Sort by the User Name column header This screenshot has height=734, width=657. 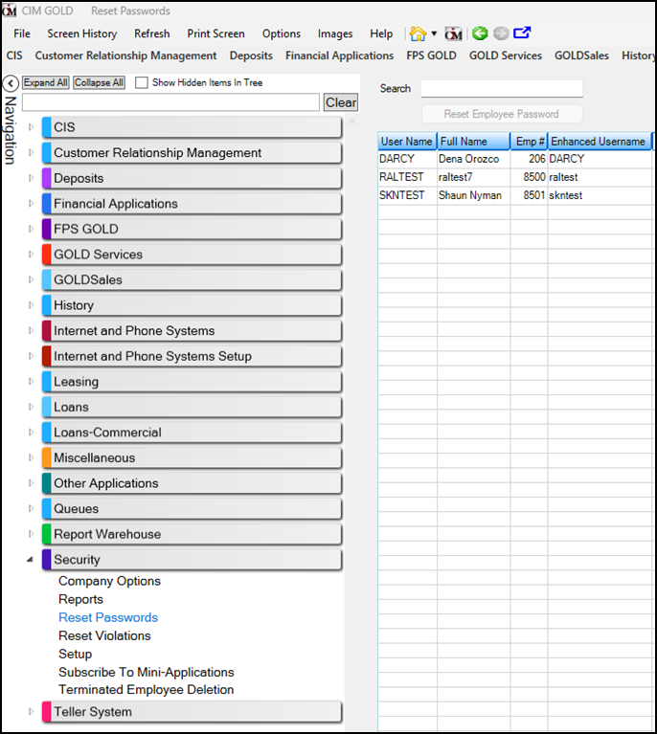pos(407,142)
